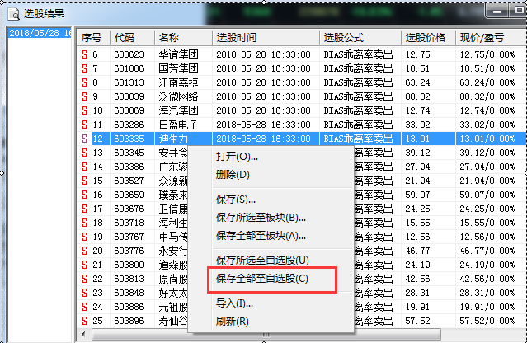Image resolution: width=527 pixels, height=343 pixels.
Task: Click the 选股价格 value 63.24
Action: click(417, 82)
